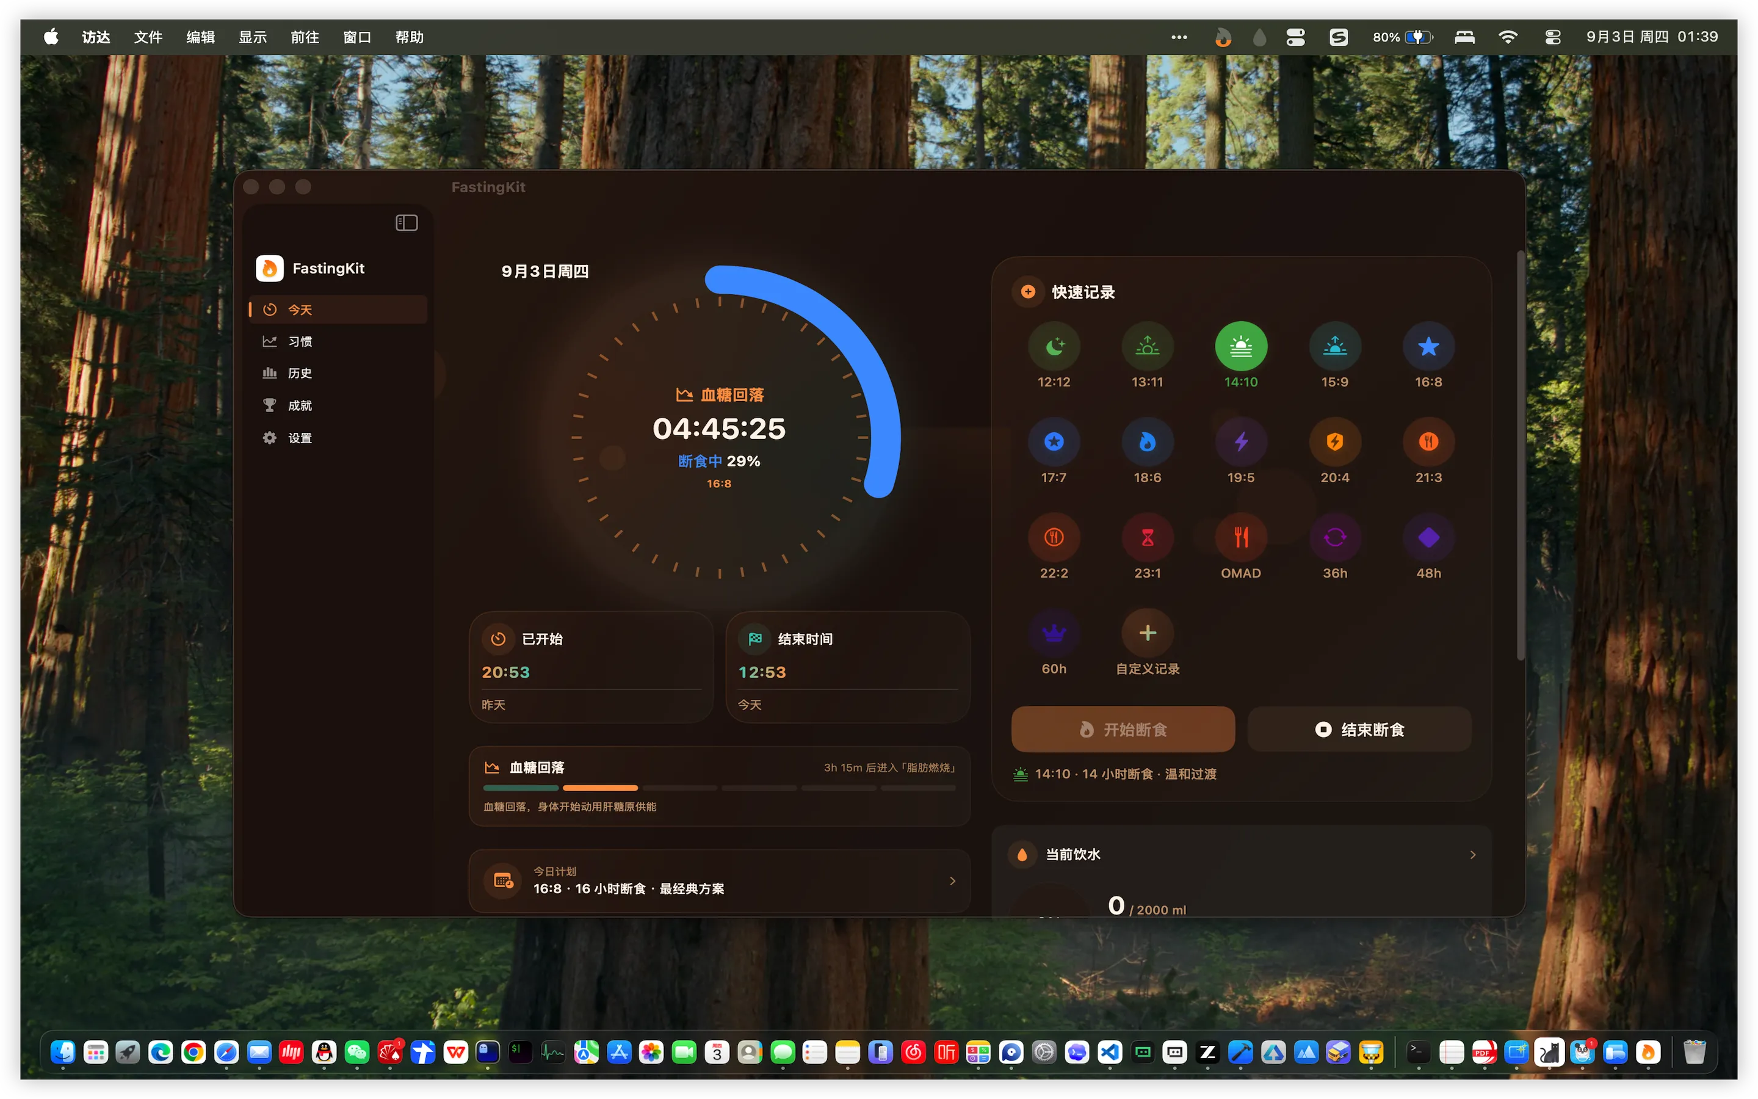1758x1099 pixels.
Task: Pick the 48h diamond plan icon
Action: 1428,538
